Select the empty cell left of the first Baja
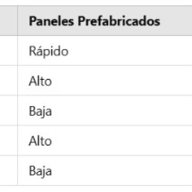 click(9, 110)
